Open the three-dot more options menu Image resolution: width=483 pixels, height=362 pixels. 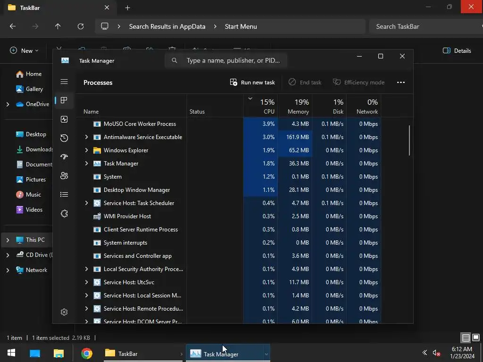click(401, 82)
